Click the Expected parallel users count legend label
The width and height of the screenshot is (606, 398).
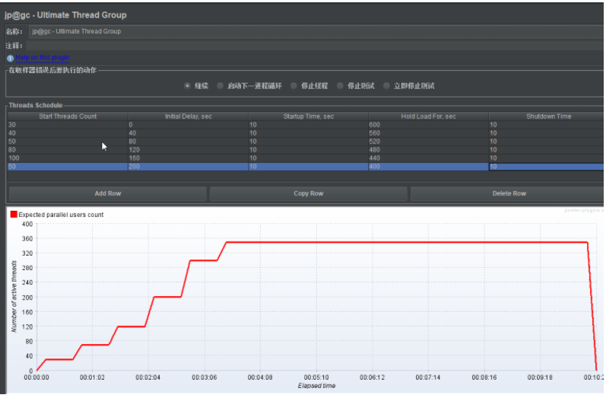click(61, 215)
